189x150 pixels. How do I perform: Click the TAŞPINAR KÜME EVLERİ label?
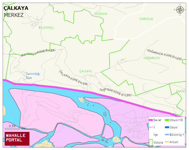[x=115, y=92]
